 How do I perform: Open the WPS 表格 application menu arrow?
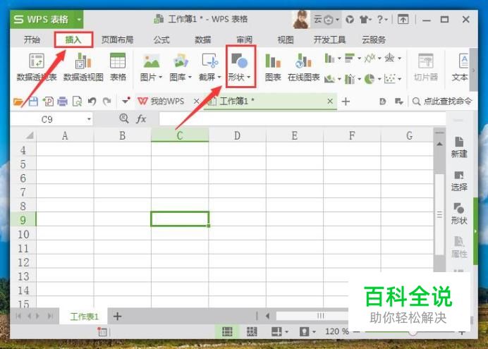(79, 19)
